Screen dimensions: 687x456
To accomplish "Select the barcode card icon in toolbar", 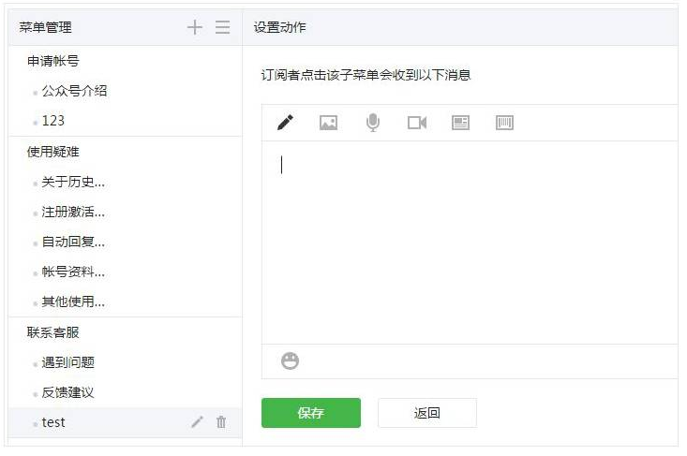I will pos(504,123).
